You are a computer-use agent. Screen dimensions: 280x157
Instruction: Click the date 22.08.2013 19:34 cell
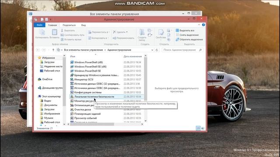pos(132,62)
